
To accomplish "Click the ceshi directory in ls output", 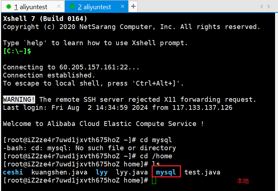I will coord(13,172).
